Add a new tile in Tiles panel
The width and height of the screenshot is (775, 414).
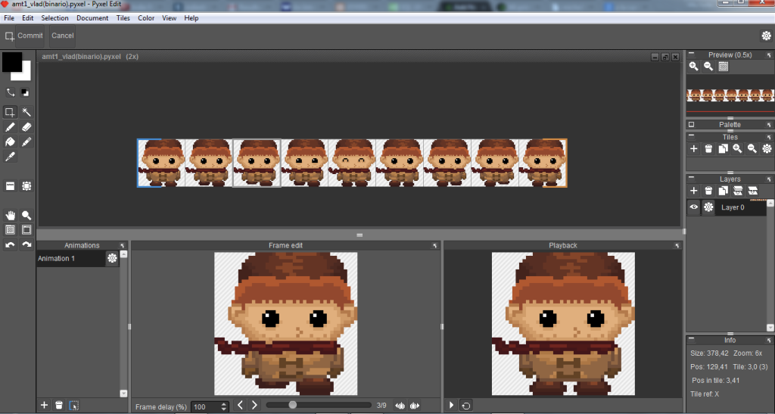tap(693, 149)
